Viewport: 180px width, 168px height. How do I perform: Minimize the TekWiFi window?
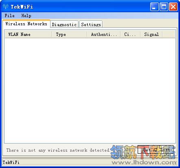[x=154, y=7]
